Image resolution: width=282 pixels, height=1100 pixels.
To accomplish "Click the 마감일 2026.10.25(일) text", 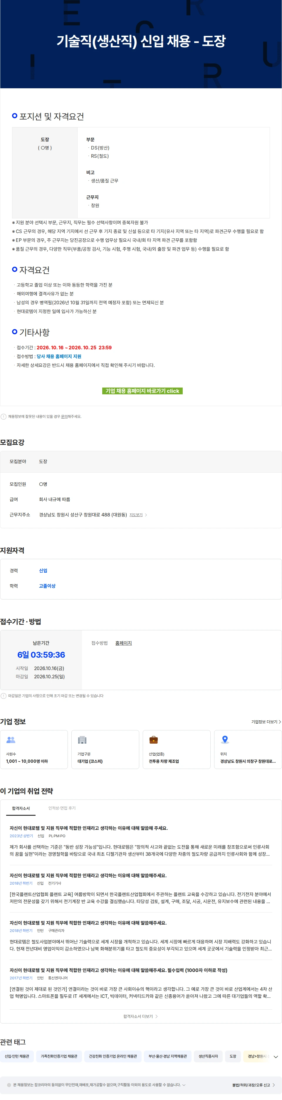I will click(41, 677).
